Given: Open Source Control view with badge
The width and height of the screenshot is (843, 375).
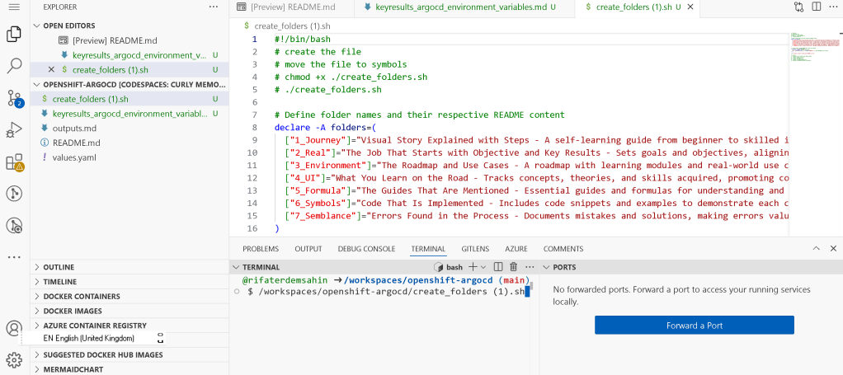Looking at the screenshot, I should pyautogui.click(x=15, y=98).
